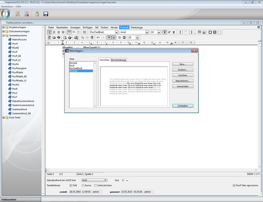Click the align left icon
263x202 pixels.
point(50,32)
